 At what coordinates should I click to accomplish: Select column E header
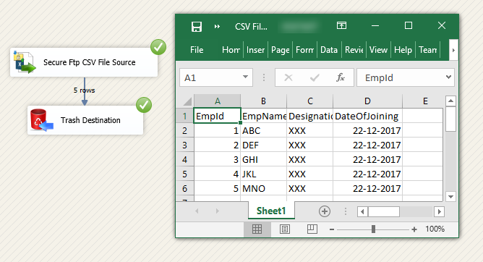425,101
